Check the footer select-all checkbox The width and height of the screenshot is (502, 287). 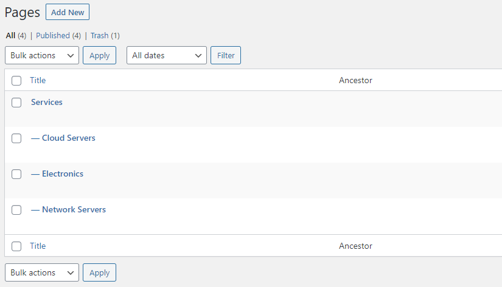(x=16, y=246)
